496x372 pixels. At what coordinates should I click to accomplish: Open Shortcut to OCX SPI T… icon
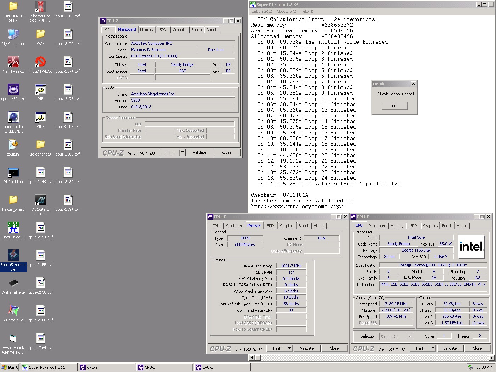pos(40,7)
